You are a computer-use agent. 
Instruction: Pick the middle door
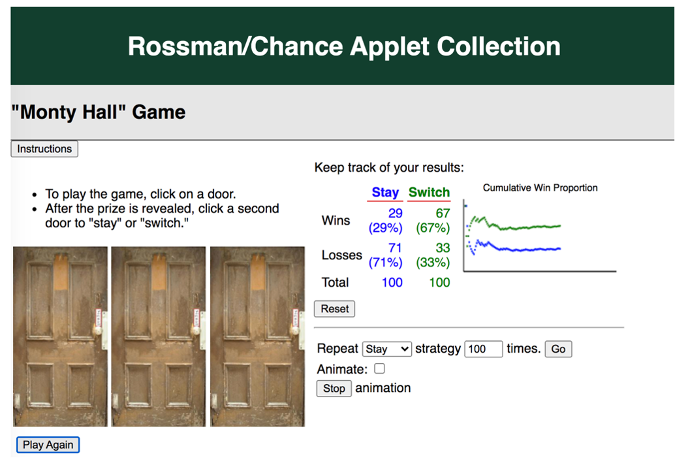coord(159,336)
